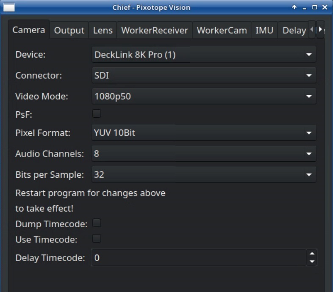Toggle the Dump Timecode checkbox
Image resolution: width=333 pixels, height=292 pixels.
tap(97, 223)
